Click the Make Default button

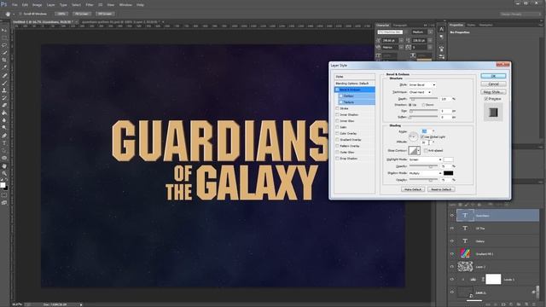[x=413, y=189]
